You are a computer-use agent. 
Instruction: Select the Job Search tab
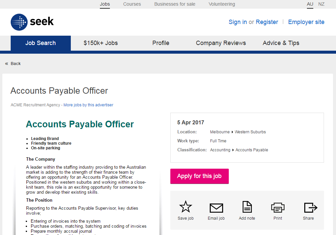point(41,43)
